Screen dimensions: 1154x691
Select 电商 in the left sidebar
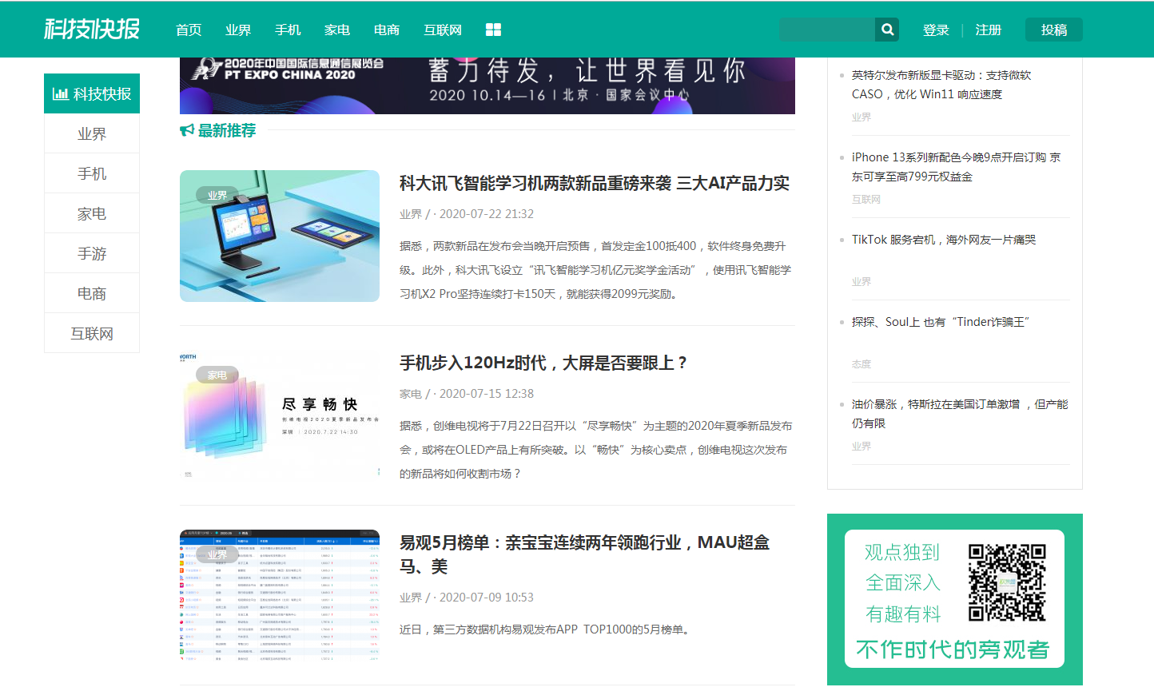92,293
